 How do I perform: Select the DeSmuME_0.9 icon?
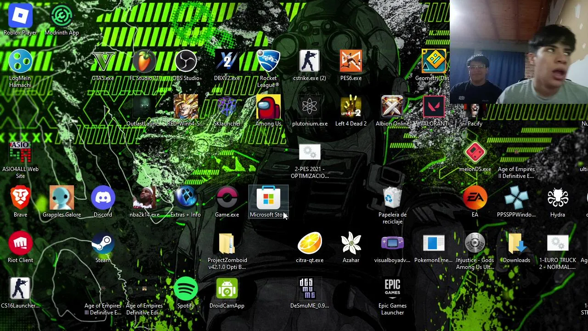[x=310, y=289]
